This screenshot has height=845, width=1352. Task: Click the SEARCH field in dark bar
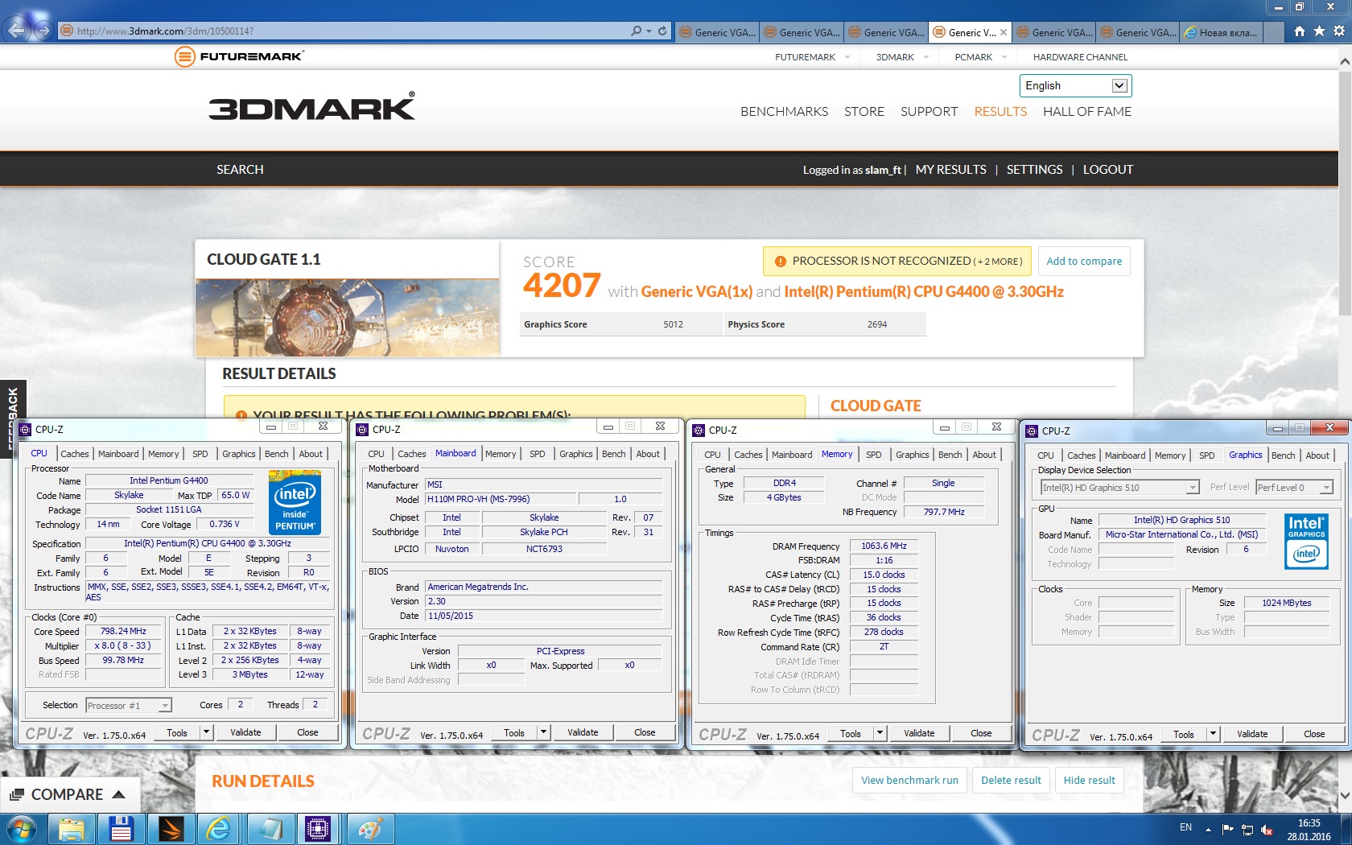(x=240, y=170)
